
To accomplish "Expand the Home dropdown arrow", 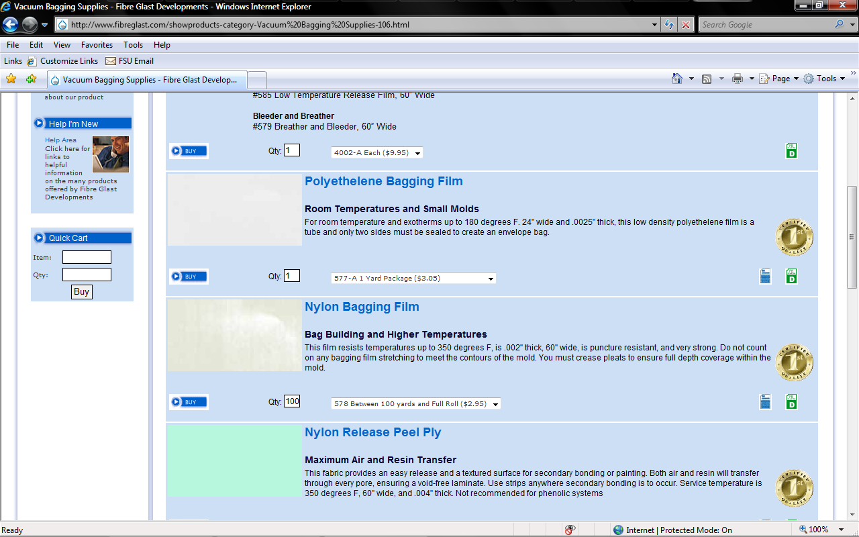I will [691, 79].
